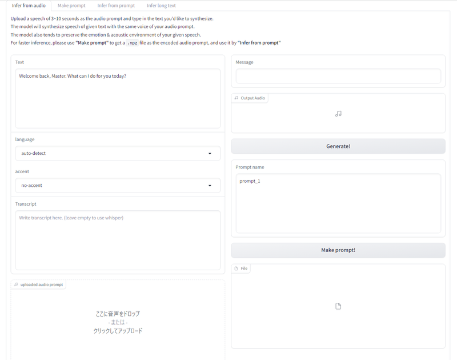The image size is (457, 360).
Task: Click the document icon in File panel
Action: (338, 306)
